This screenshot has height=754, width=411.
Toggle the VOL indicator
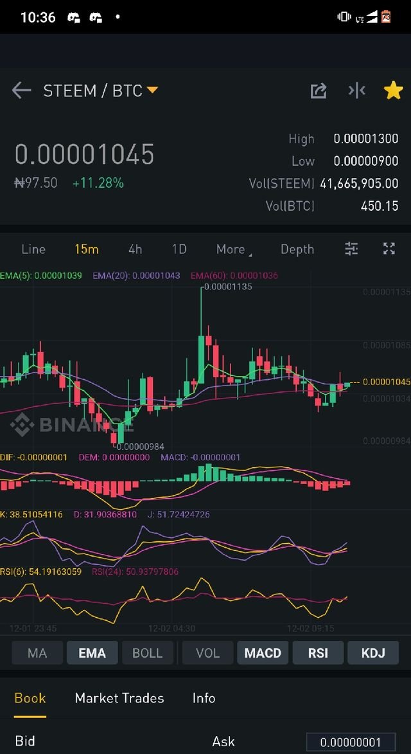pyautogui.click(x=208, y=653)
